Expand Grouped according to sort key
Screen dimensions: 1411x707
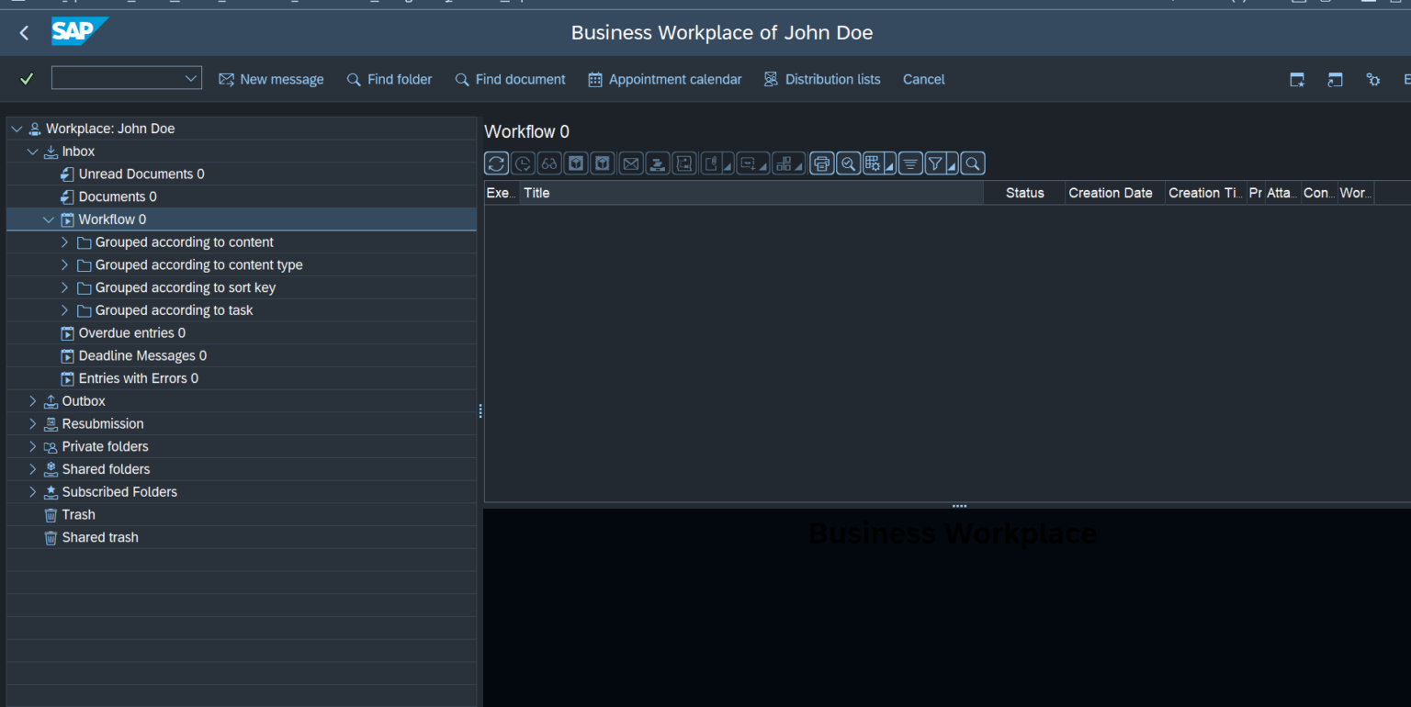pyautogui.click(x=64, y=287)
